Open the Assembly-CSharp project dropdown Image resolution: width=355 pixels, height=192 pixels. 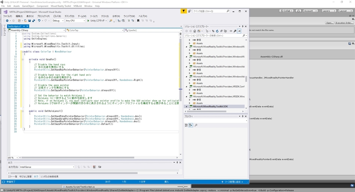tap(36, 30)
